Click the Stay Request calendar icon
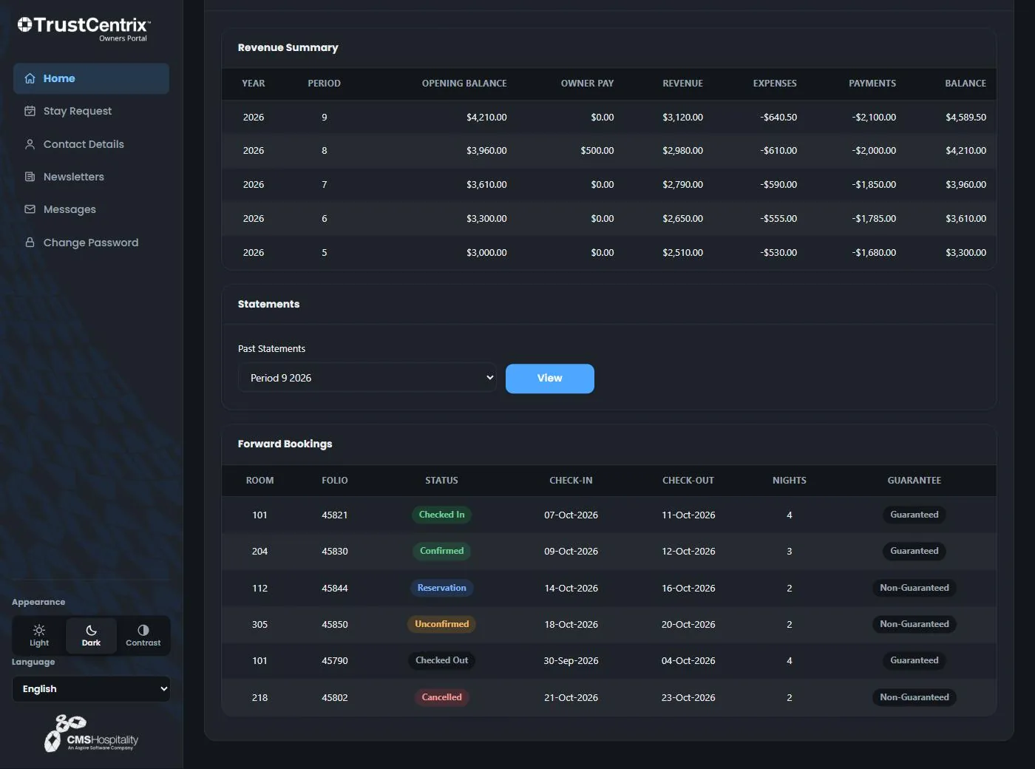Viewport: 1035px width, 769px height. tap(30, 111)
